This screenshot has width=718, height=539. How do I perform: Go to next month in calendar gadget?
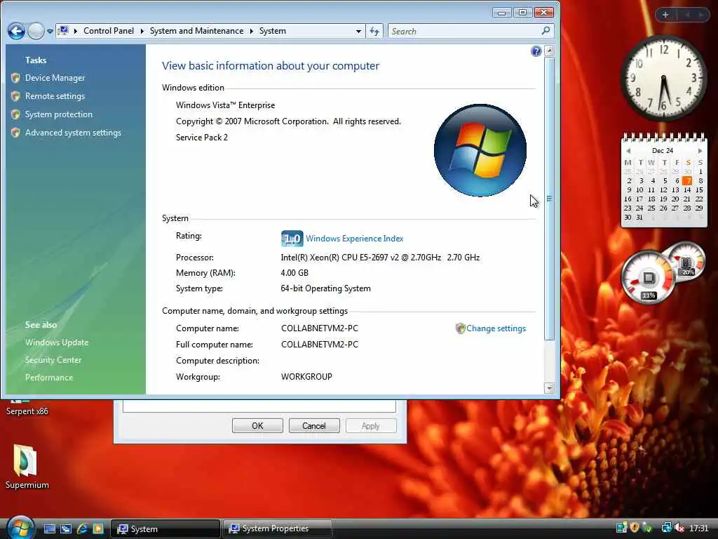(x=700, y=150)
